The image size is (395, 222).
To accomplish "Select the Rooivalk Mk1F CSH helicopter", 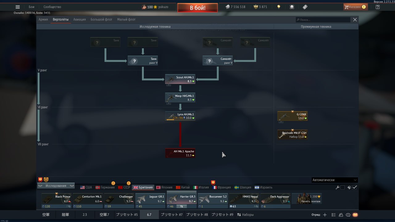I will [x=293, y=134].
